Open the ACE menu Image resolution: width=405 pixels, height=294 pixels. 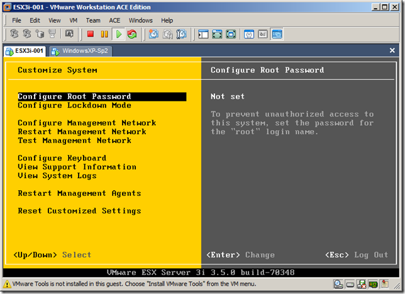click(114, 20)
